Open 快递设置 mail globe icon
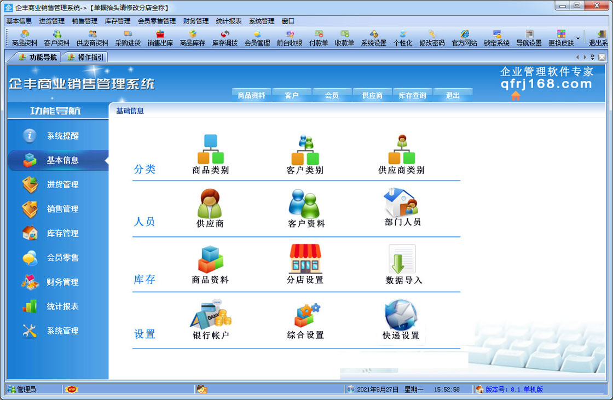 pos(401,315)
